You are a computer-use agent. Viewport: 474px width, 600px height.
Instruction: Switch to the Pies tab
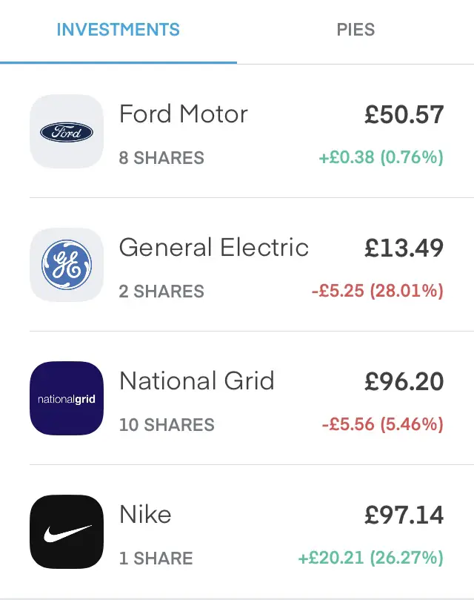coord(355,30)
